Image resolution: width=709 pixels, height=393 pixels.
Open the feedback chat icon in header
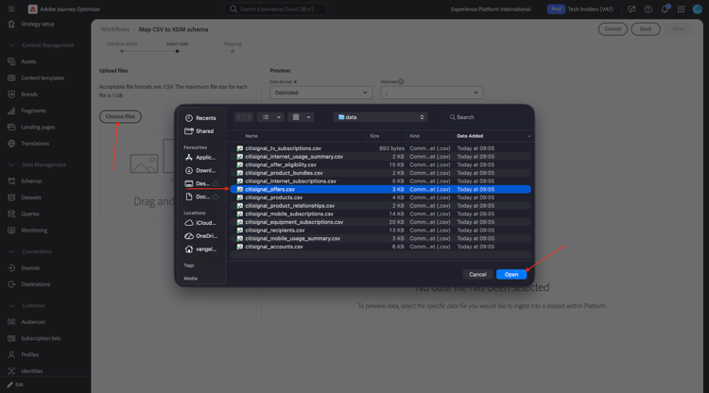pos(631,9)
